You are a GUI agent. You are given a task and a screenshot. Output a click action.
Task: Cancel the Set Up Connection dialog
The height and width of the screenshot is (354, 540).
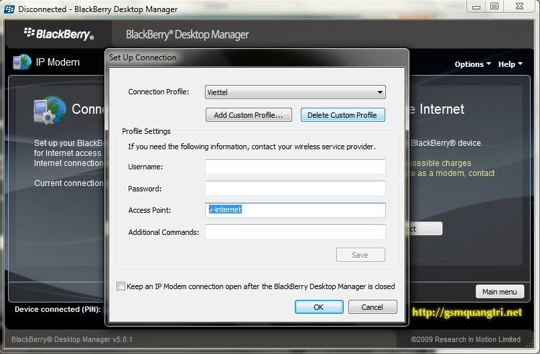coord(373,307)
